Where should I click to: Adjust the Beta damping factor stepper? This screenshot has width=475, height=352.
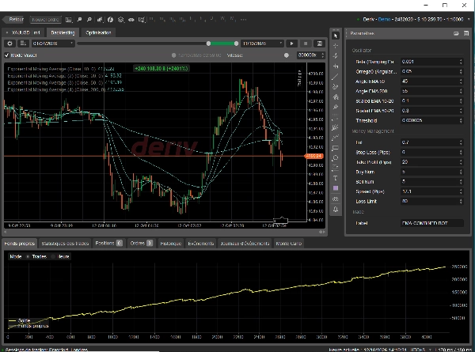pos(461,62)
